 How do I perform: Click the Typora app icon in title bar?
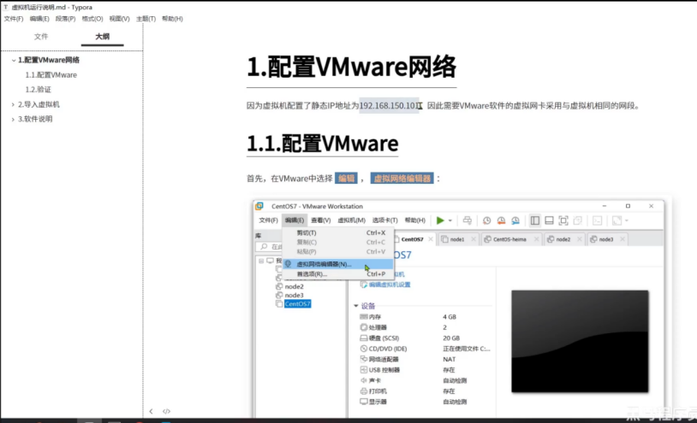click(x=6, y=7)
